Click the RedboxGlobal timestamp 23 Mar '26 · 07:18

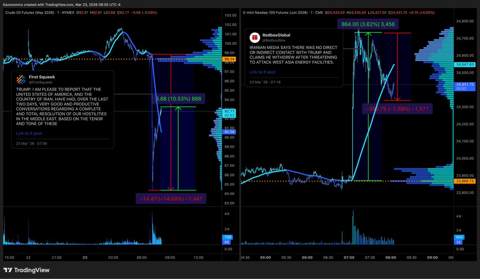click(x=265, y=82)
